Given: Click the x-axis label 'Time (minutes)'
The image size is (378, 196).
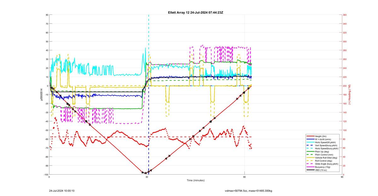Looking at the screenshot, I should (196, 180).
